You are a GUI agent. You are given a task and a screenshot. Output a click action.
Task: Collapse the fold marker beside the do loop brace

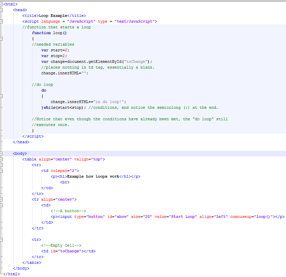click(x=1, y=96)
